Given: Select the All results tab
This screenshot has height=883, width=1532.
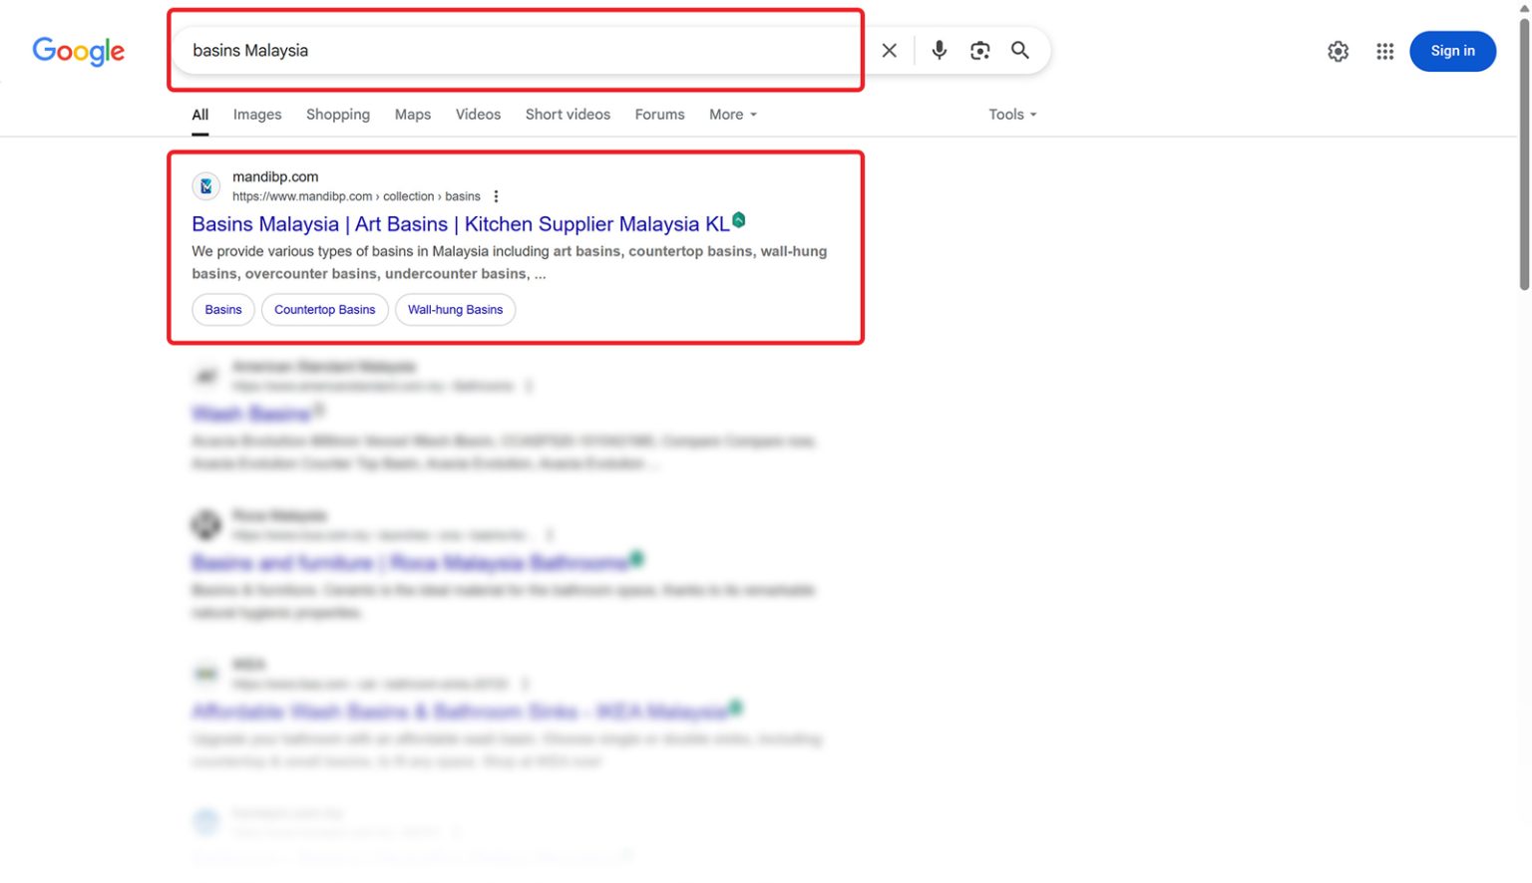Looking at the screenshot, I should point(200,115).
